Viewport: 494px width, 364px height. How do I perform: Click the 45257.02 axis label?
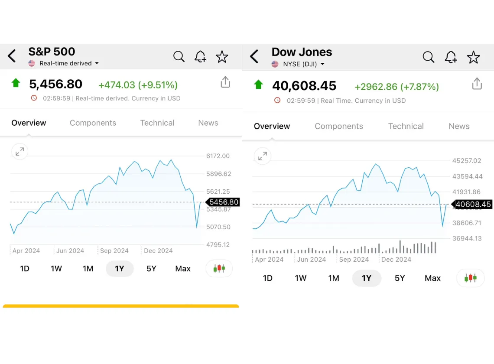point(467,161)
